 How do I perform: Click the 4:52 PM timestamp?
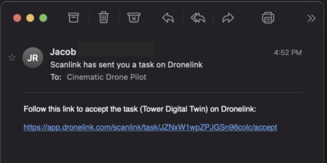pyautogui.click(x=288, y=53)
